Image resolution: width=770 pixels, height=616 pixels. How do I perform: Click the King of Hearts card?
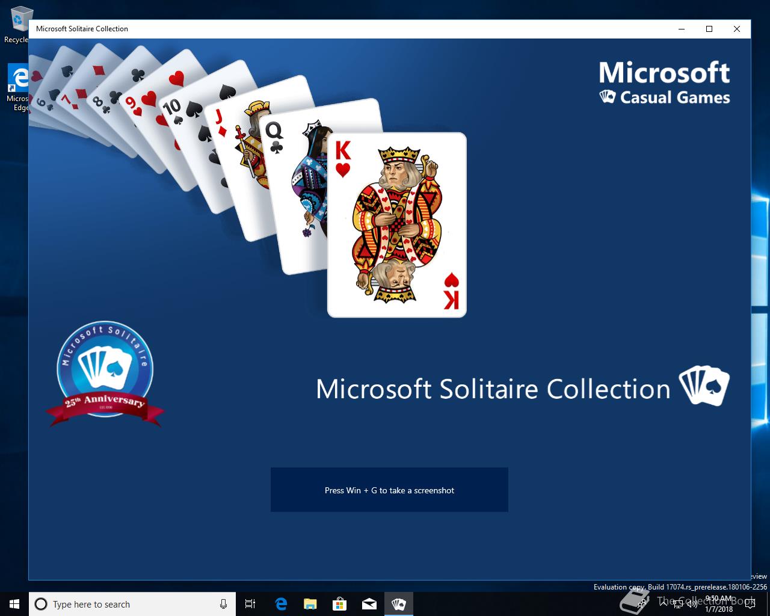click(x=397, y=225)
